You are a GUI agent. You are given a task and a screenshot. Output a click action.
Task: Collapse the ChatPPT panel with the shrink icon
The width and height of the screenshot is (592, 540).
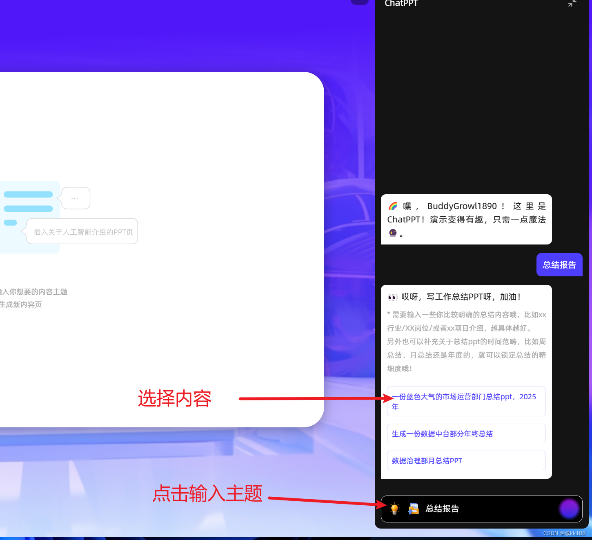point(572,3)
